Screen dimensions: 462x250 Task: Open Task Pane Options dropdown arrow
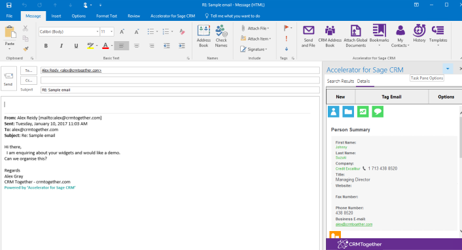tap(448, 69)
